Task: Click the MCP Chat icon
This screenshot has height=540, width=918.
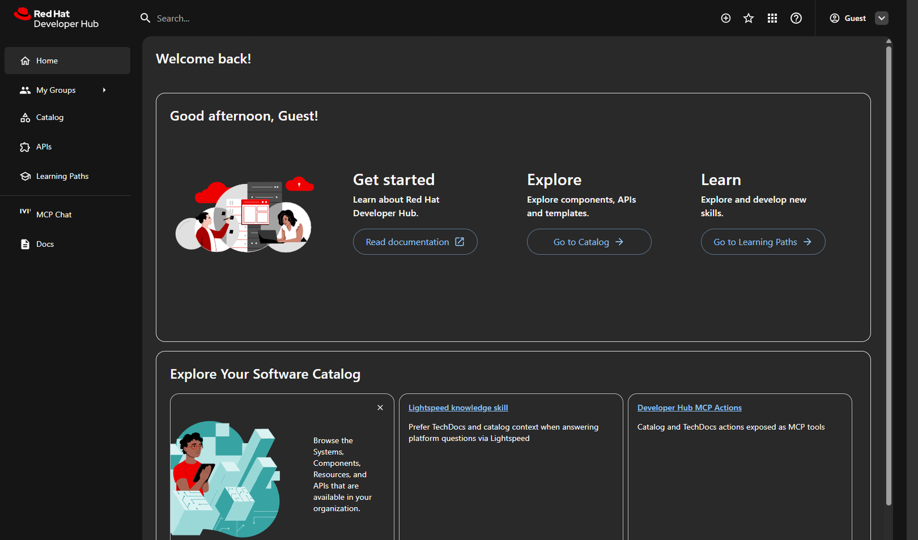Action: [x=25, y=211]
